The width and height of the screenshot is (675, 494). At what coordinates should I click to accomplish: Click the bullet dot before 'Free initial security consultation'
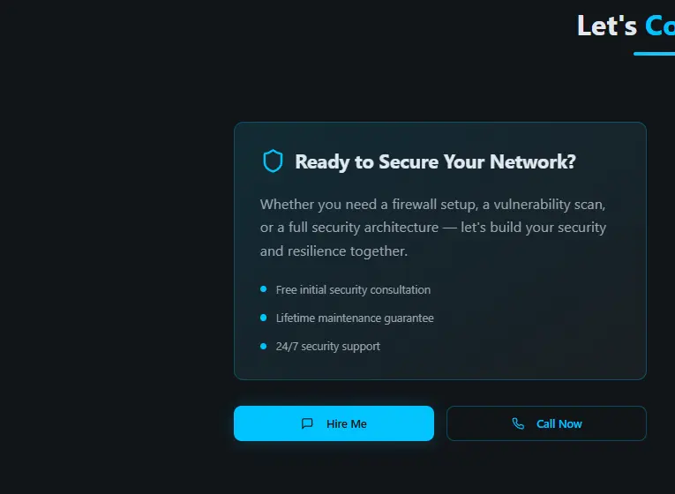pos(263,289)
